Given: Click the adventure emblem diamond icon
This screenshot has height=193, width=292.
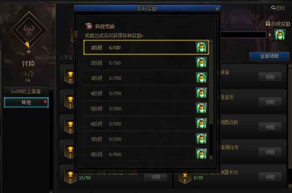Looking at the screenshot, I should coord(29,29).
